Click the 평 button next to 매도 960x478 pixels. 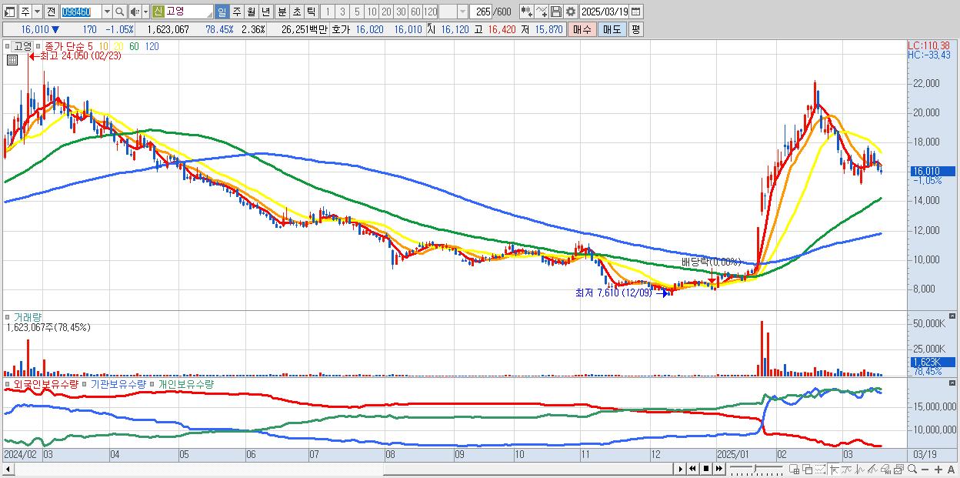point(635,29)
